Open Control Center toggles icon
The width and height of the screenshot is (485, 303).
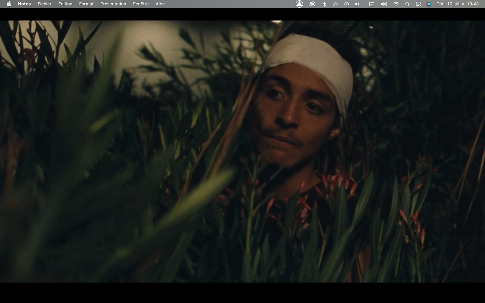click(x=418, y=4)
